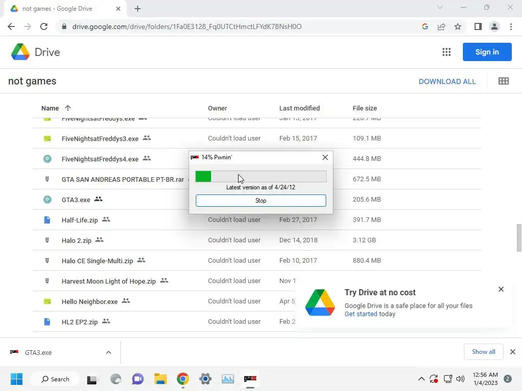Viewport: 522px width, 391px height.
Task: Click the green Pwnin' progress bar
Action: [x=260, y=176]
